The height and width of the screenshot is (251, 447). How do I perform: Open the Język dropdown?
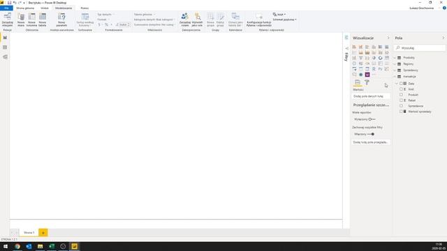pos(279,14)
